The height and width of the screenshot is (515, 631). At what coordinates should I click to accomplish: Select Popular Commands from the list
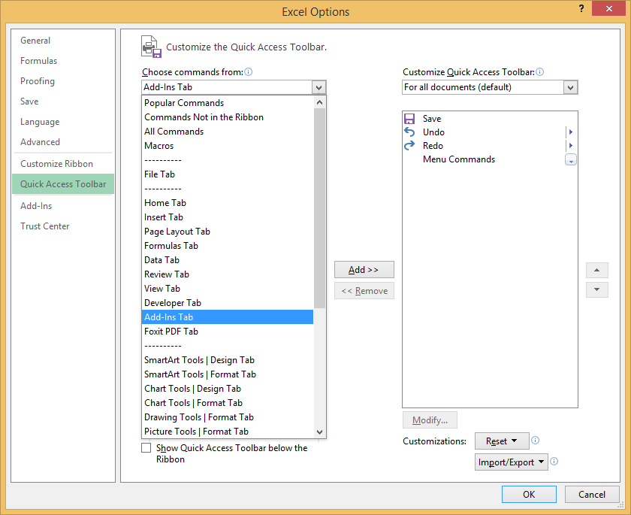tap(228, 103)
